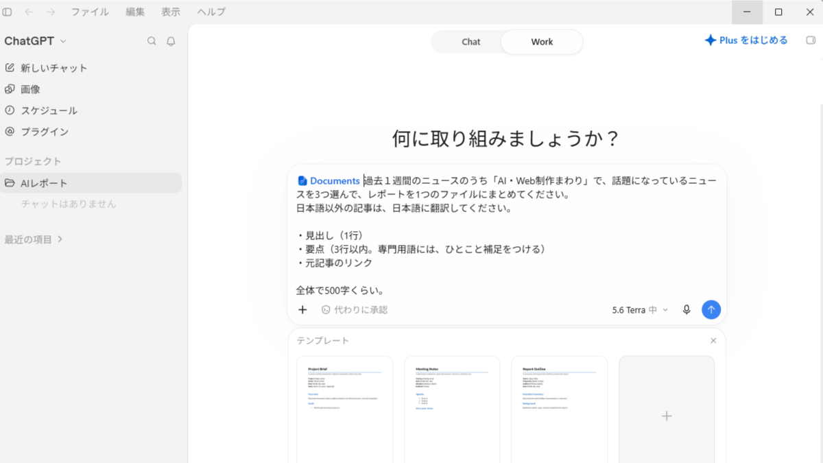Click the 何に取り組みましょうか？ heading
Screen dimensions: 823x463
click(x=506, y=139)
